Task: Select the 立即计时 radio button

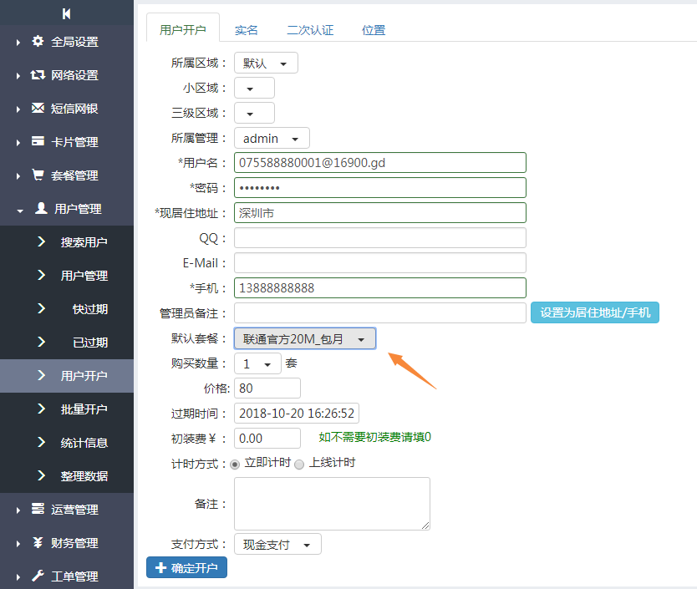Action: tap(235, 464)
